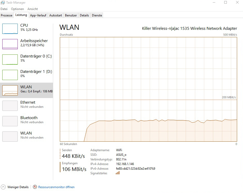Screen dimensions: 243x193
Task: Close the Task-Manager window
Action: click(x=237, y=3)
